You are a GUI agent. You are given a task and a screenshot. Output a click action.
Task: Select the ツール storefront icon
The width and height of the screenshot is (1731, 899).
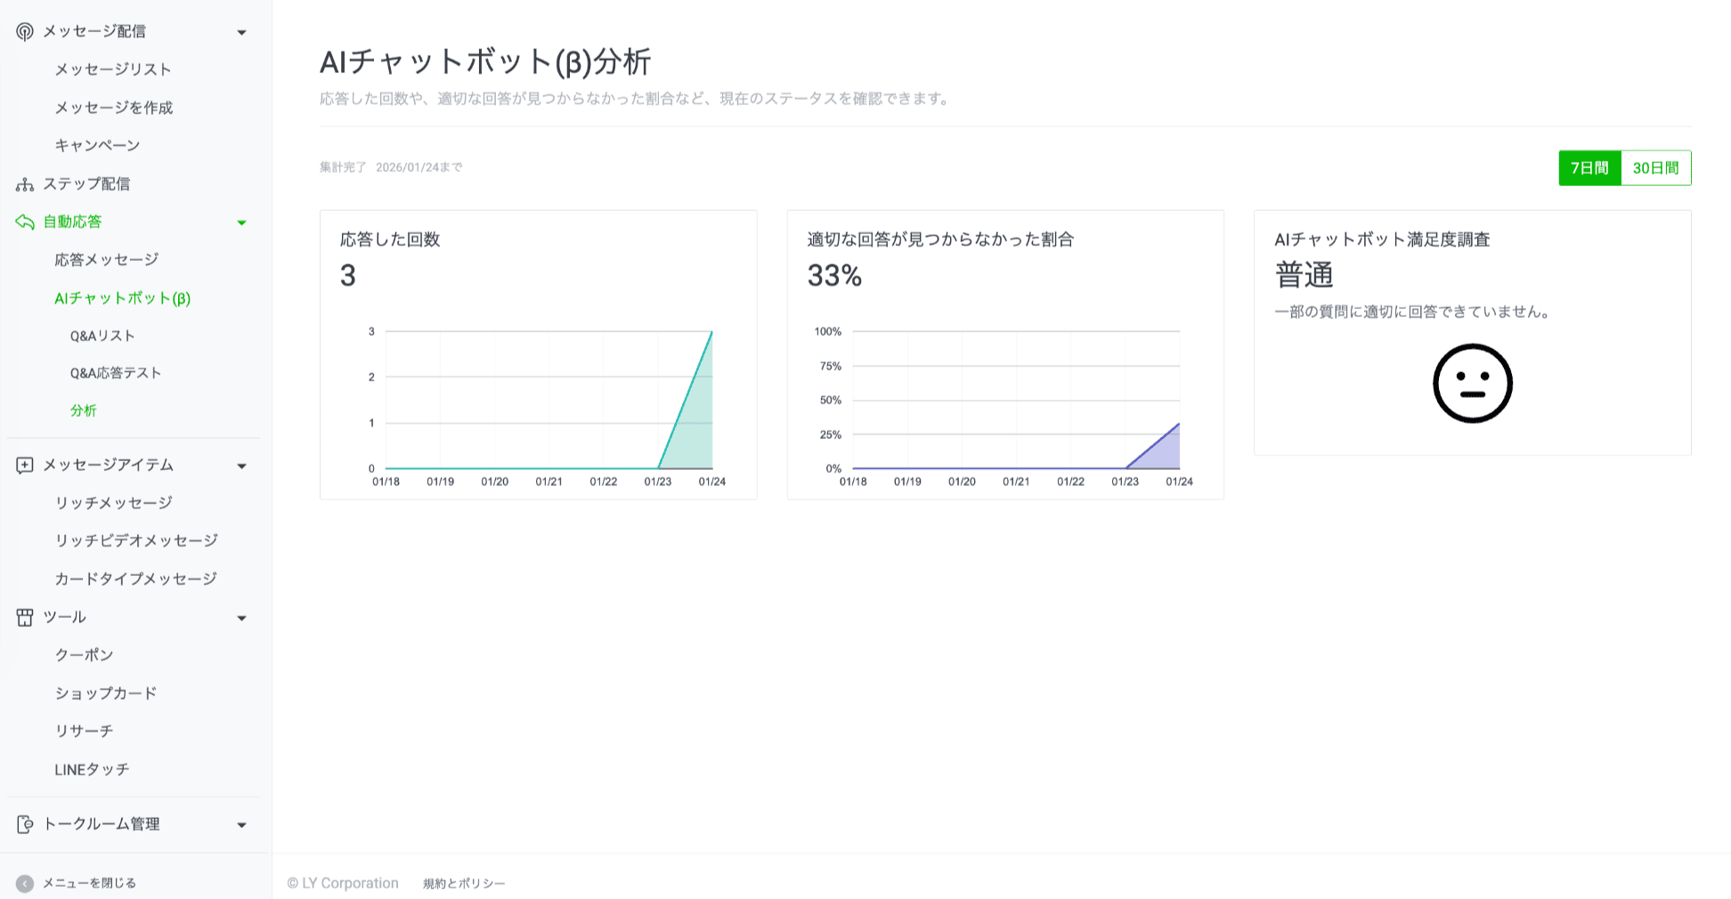click(x=23, y=617)
